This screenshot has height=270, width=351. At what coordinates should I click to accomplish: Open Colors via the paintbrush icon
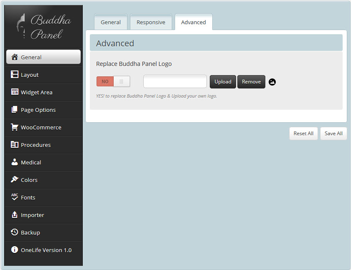pyautogui.click(x=15, y=180)
